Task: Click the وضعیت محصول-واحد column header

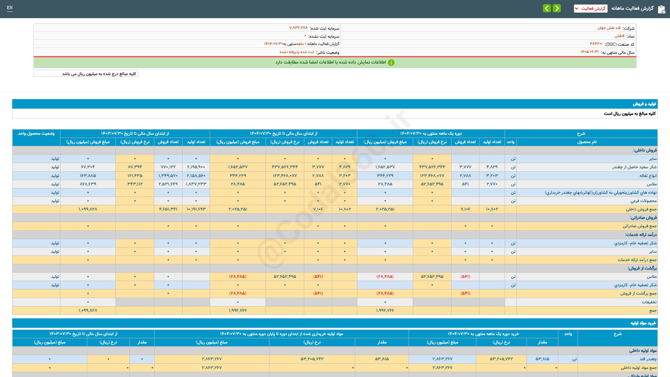Action: pyautogui.click(x=36, y=134)
